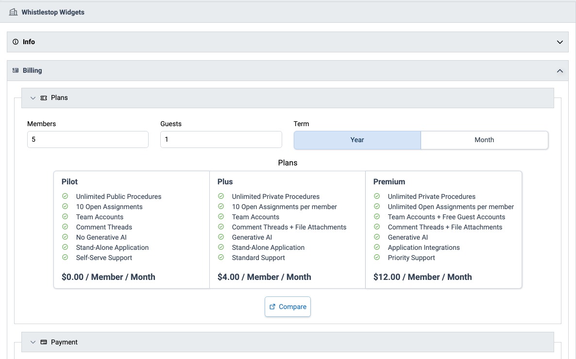Click check icon beside Standard Support
Screen dimensions: 576x359
221,257
